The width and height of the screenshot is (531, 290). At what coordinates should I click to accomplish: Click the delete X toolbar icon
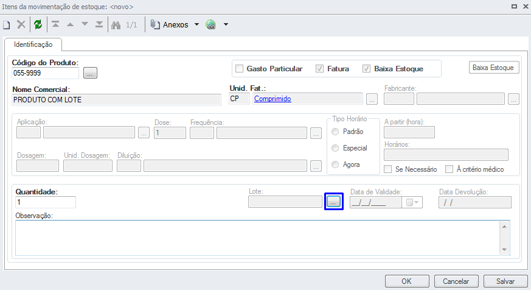[x=21, y=24]
